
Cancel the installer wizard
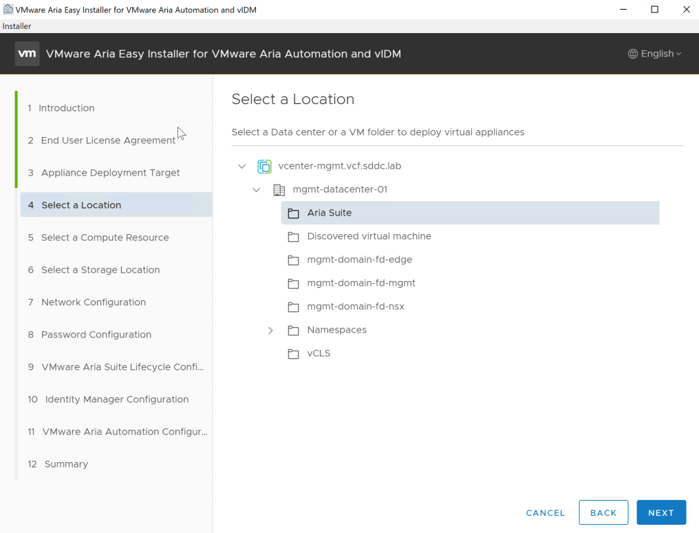pos(546,513)
